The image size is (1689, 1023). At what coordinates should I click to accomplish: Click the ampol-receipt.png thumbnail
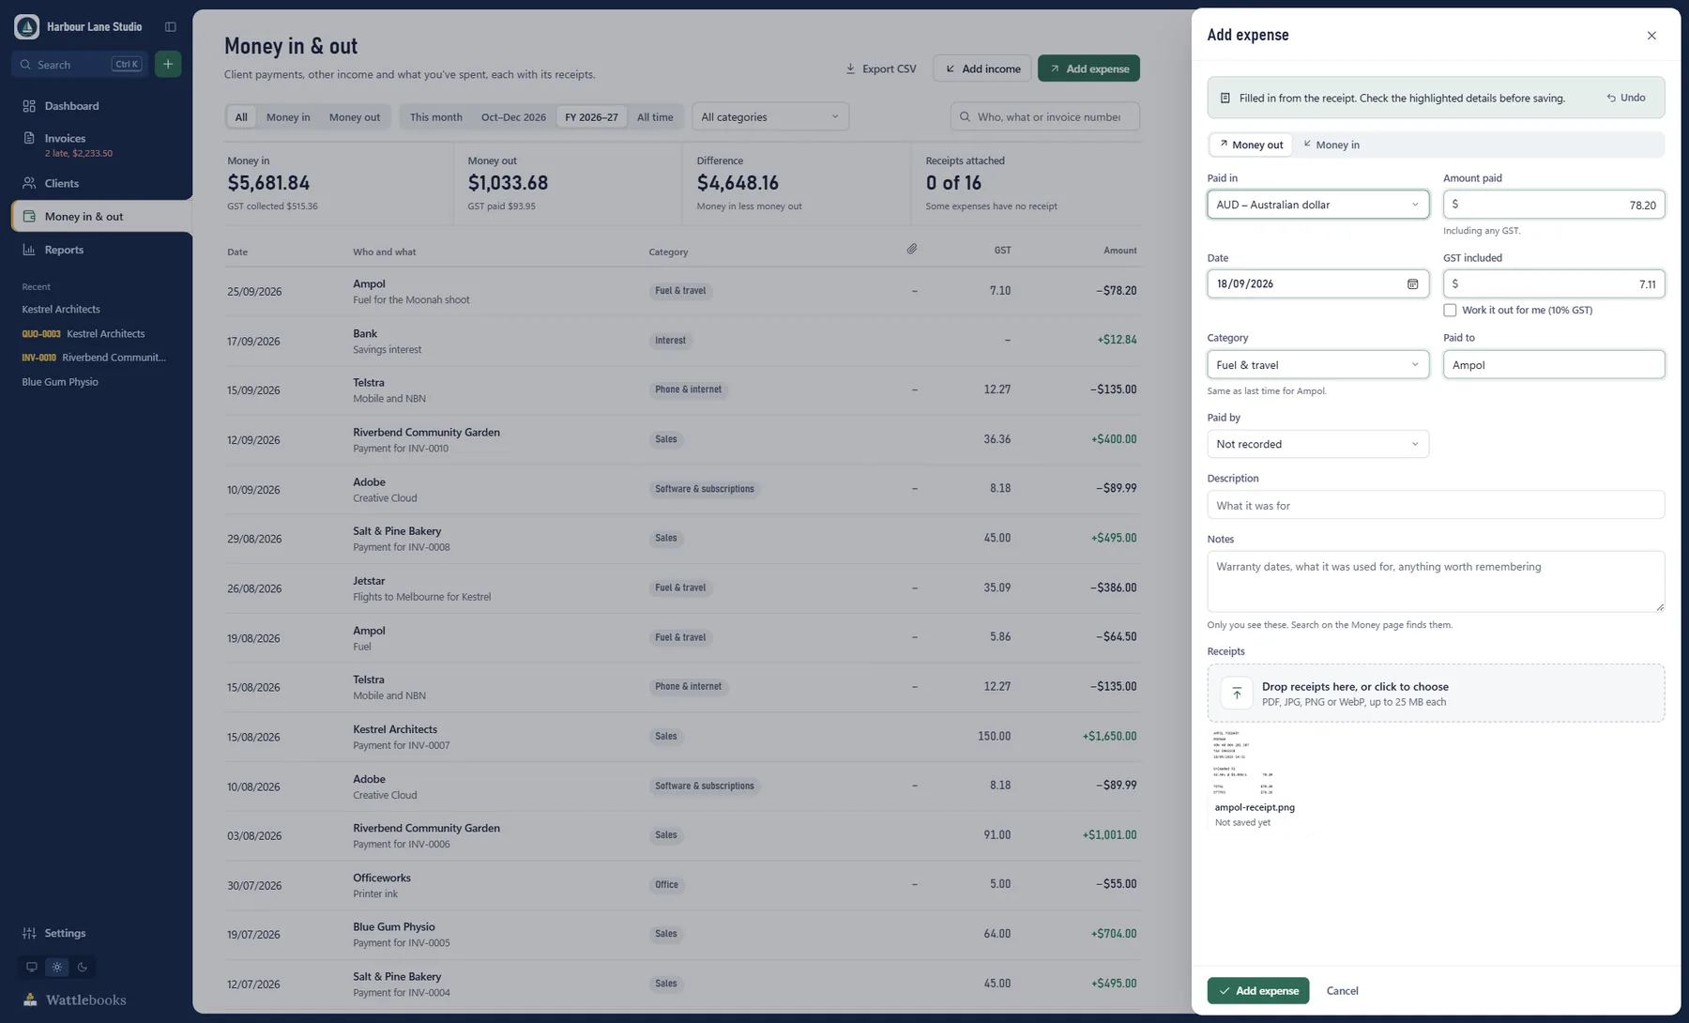point(1244,764)
